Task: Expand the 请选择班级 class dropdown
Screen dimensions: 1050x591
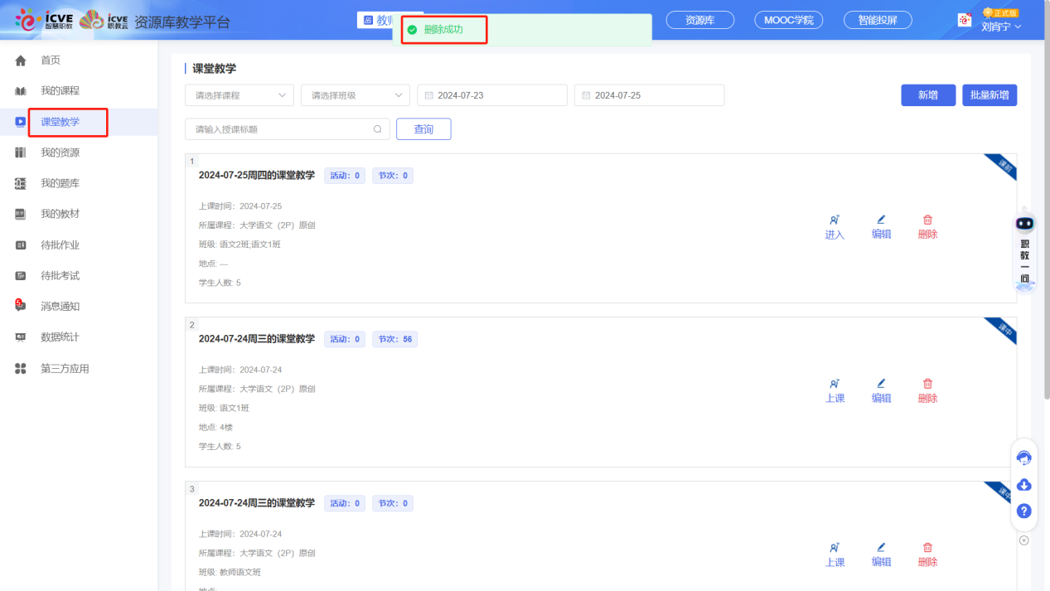Action: [x=355, y=95]
